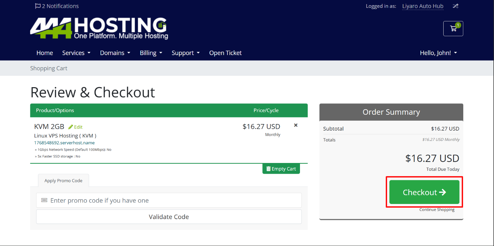Open the shopping cart icon
Screen dimensions: 494x246
pyautogui.click(x=453, y=29)
